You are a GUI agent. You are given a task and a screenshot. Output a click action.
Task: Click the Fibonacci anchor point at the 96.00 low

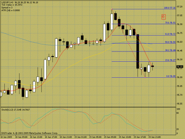145,78
